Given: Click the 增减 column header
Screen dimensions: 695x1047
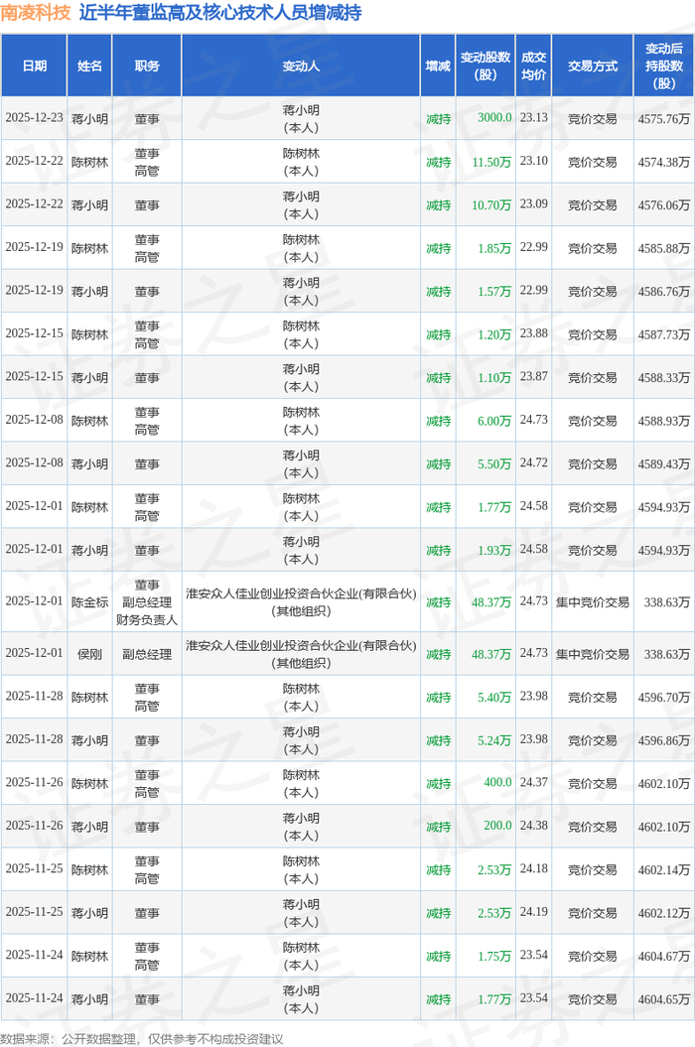Looking at the screenshot, I should point(438,65).
